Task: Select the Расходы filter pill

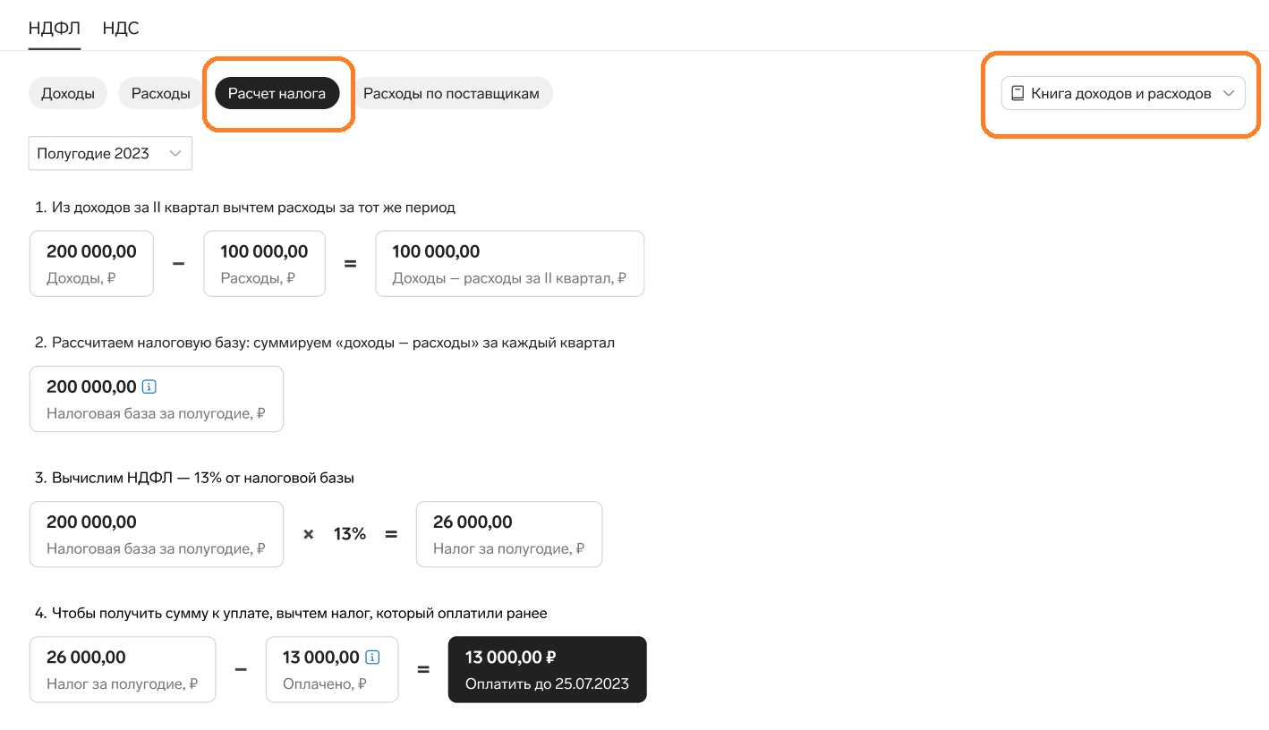Action: coord(161,93)
